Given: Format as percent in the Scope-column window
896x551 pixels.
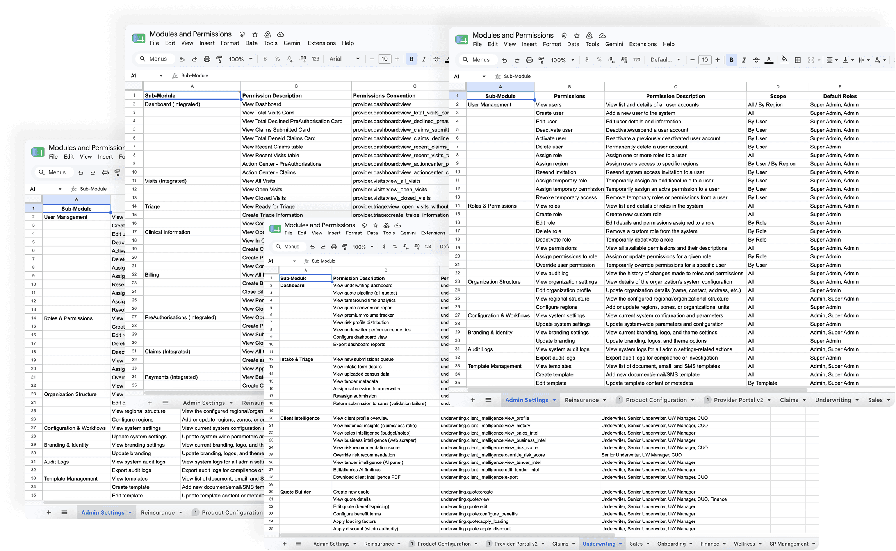Looking at the screenshot, I should 599,60.
